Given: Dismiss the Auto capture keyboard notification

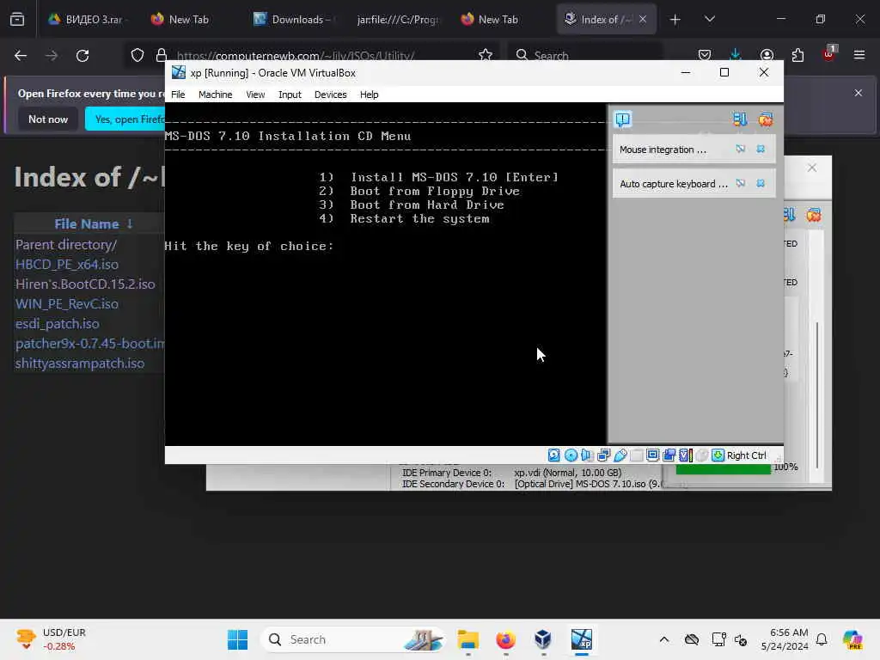Looking at the screenshot, I should pyautogui.click(x=761, y=184).
